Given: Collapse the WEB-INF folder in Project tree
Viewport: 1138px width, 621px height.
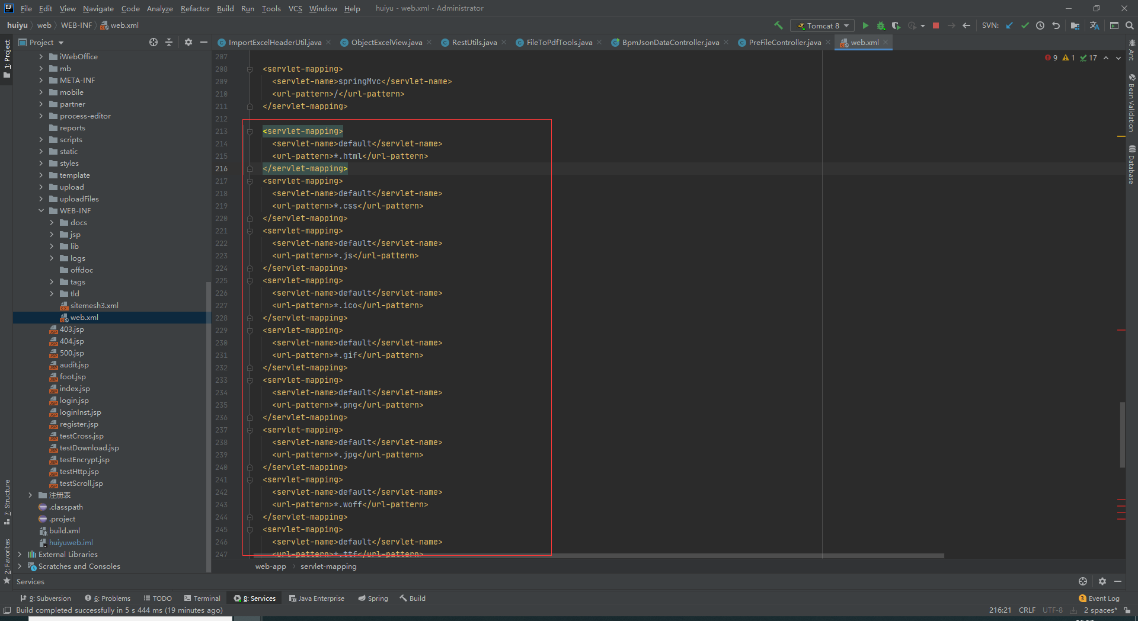Looking at the screenshot, I should (41, 210).
